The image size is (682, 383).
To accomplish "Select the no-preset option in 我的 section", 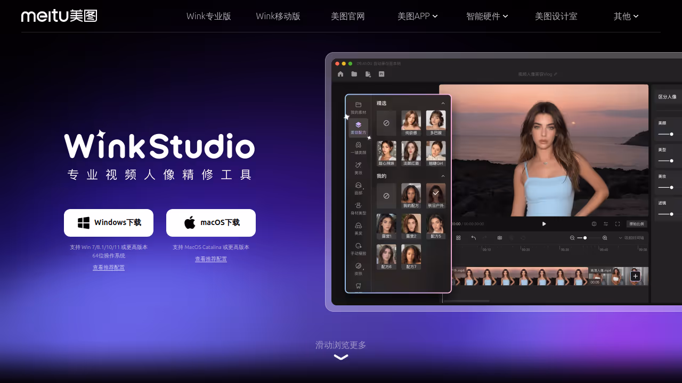I will (386, 196).
